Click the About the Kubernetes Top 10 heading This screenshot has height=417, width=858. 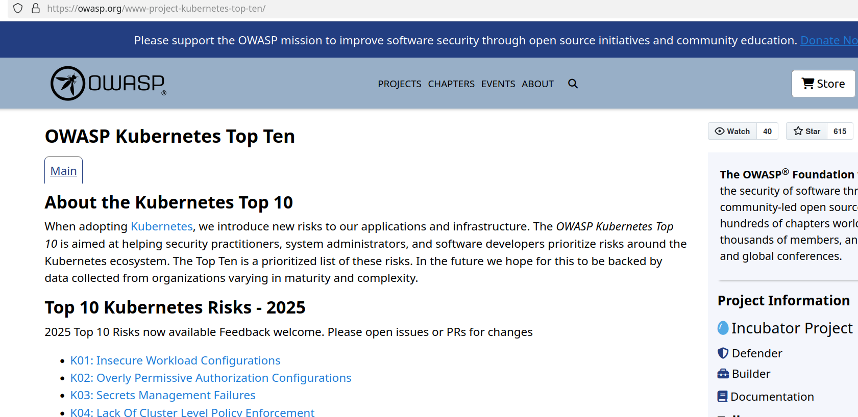[169, 202]
